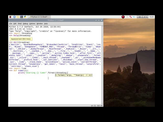
Task: Close the Python Shell window
Action: click(102, 20)
